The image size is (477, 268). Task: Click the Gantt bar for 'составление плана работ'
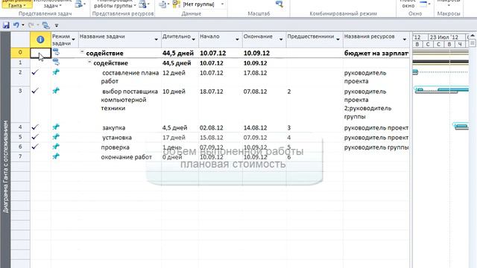pyautogui.click(x=415, y=72)
